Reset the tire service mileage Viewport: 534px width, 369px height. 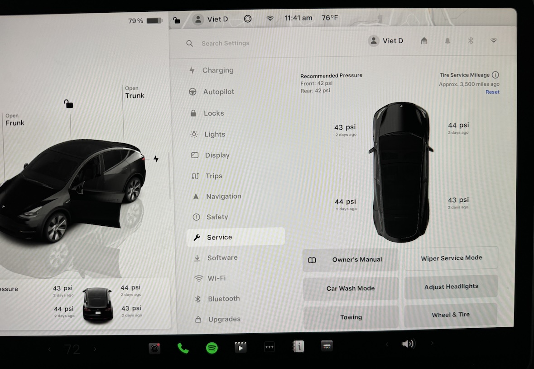tap(492, 92)
